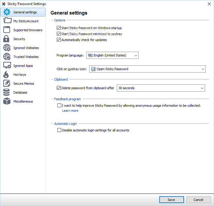
Task: Select General settings tab label
Action: (x=25, y=12)
